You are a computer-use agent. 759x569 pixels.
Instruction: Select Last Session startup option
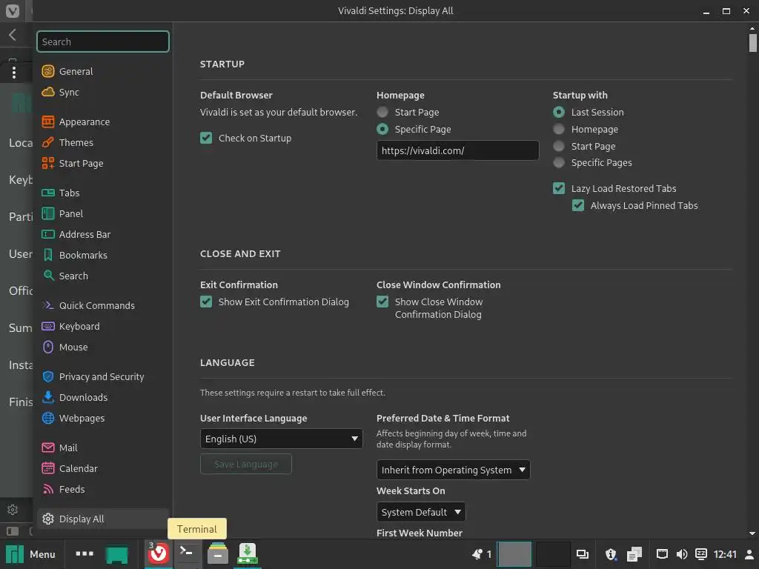559,113
